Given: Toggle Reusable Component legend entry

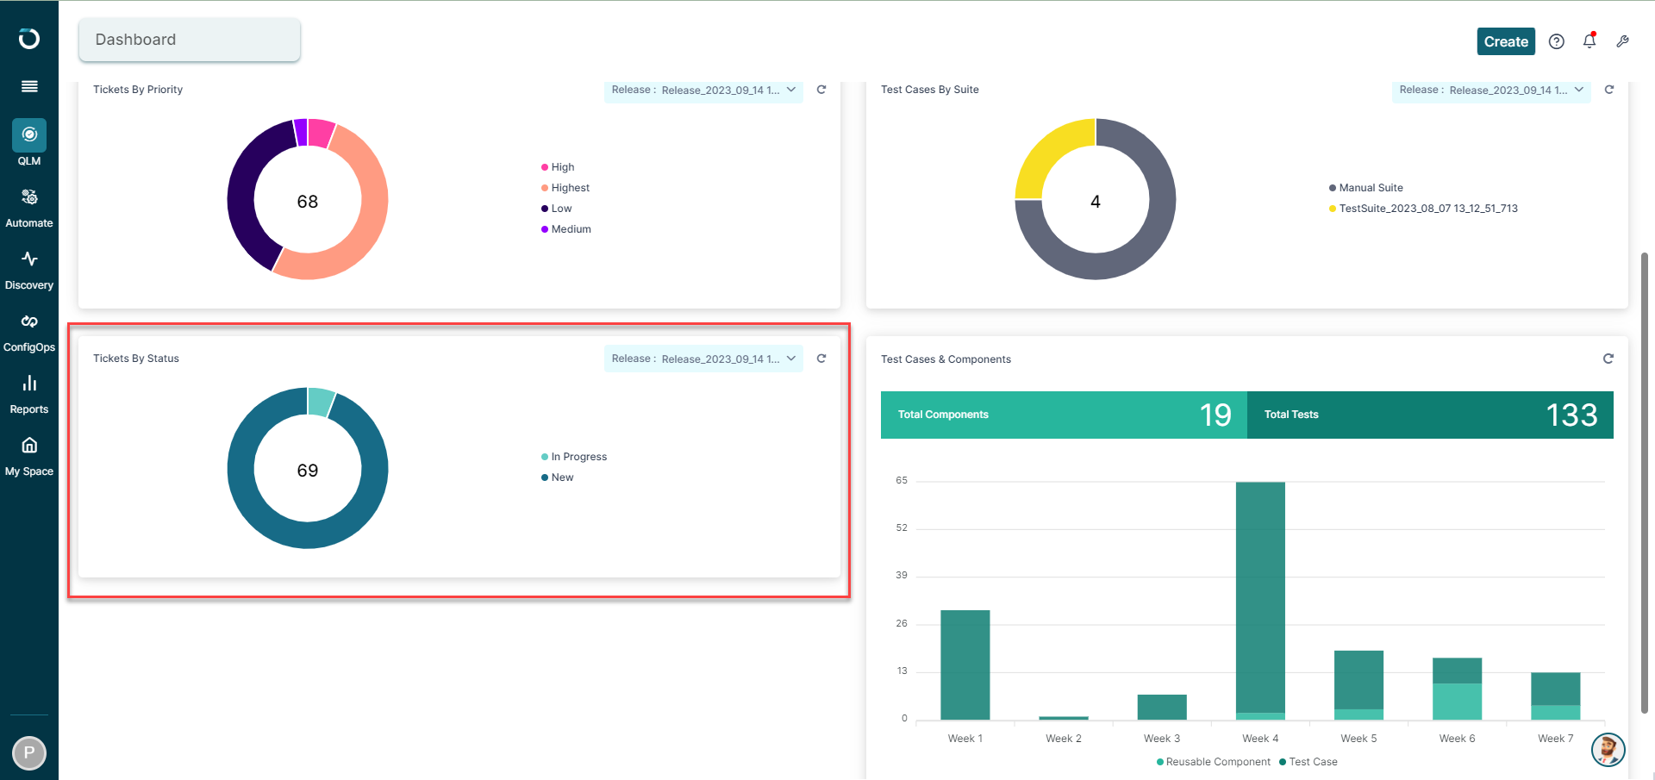Looking at the screenshot, I should pyautogui.click(x=1214, y=762).
